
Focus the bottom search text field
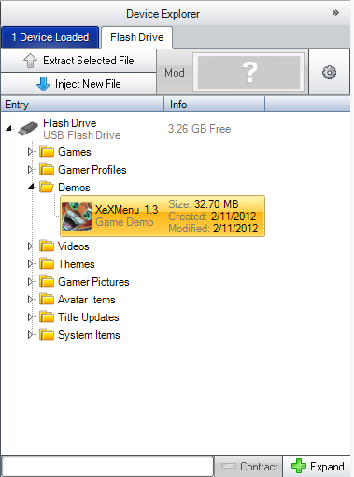[x=107, y=466]
